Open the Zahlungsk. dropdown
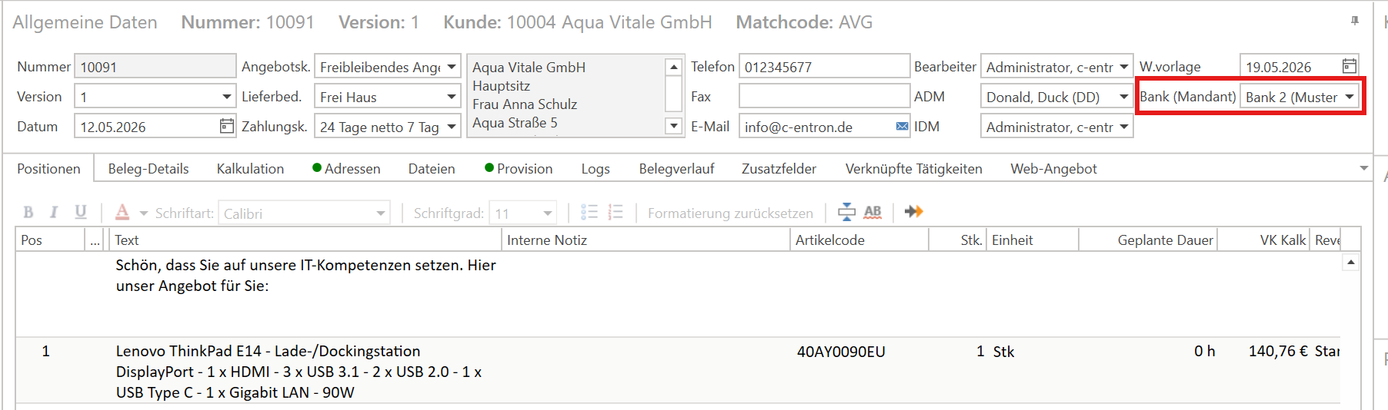The height and width of the screenshot is (410, 1388). [452, 127]
